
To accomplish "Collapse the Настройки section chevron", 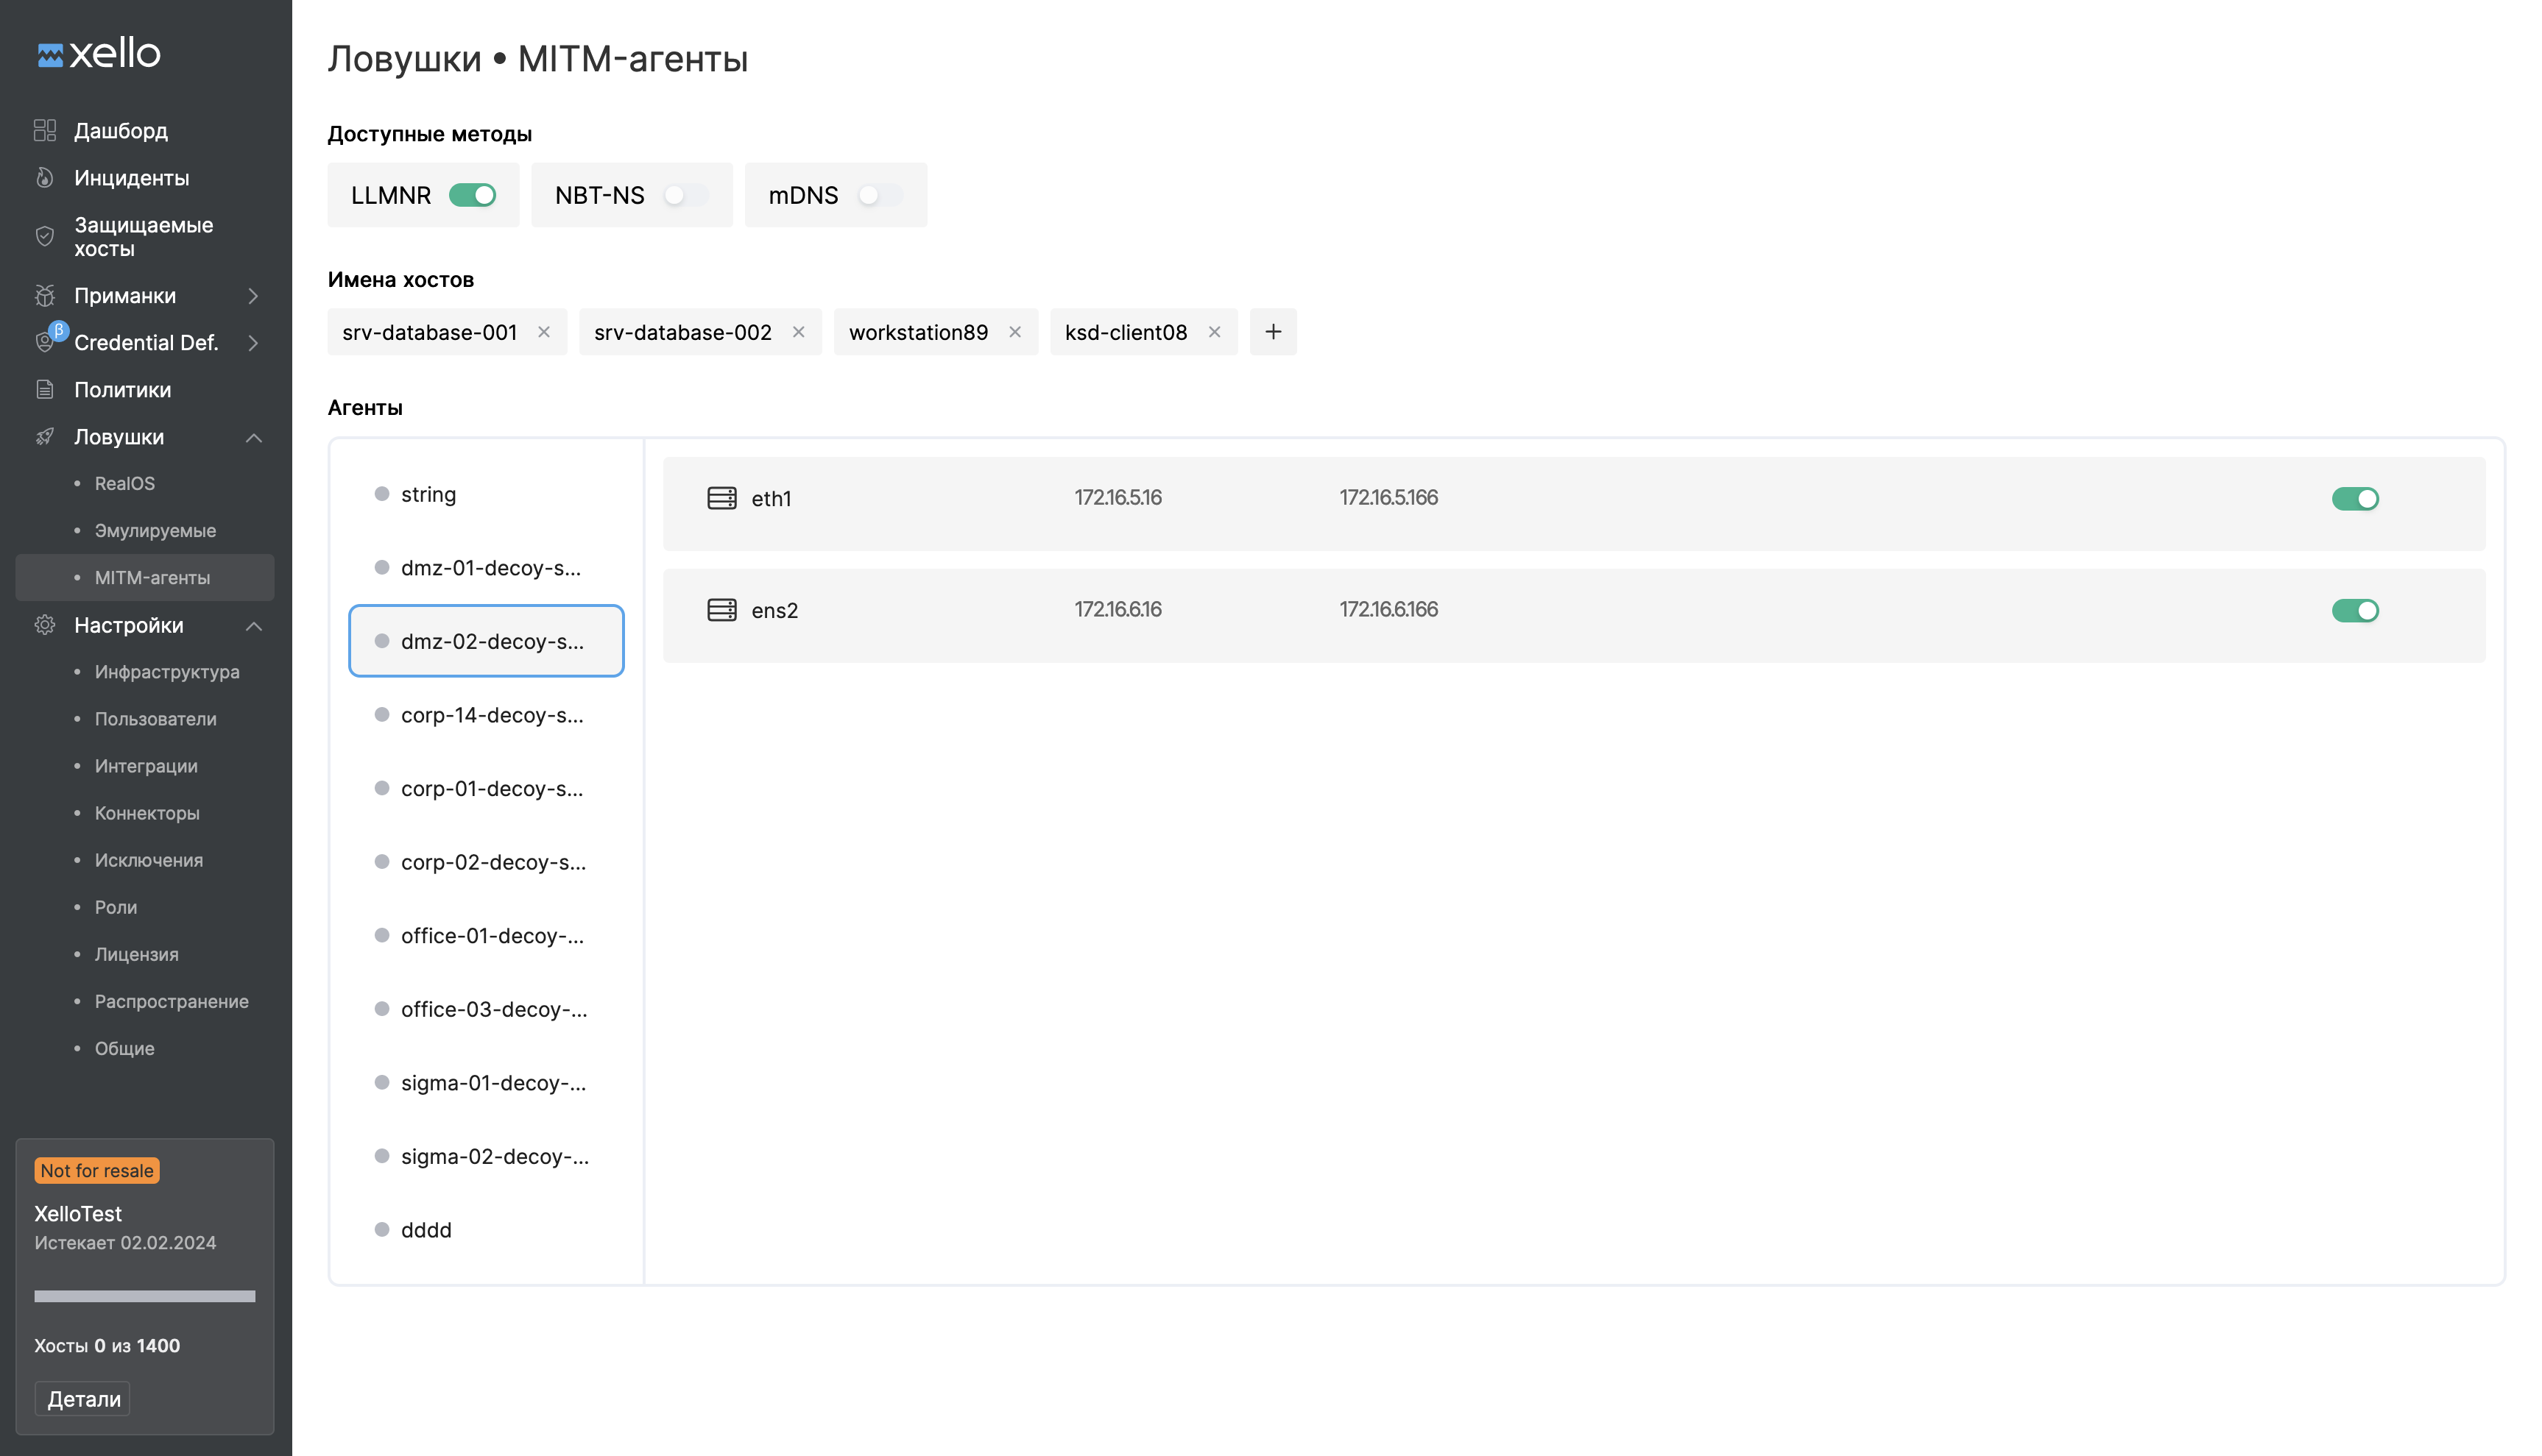I will [253, 626].
